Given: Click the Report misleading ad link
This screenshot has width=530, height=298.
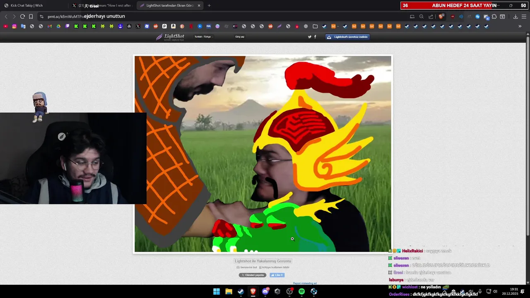Looking at the screenshot, I should pos(305,284).
